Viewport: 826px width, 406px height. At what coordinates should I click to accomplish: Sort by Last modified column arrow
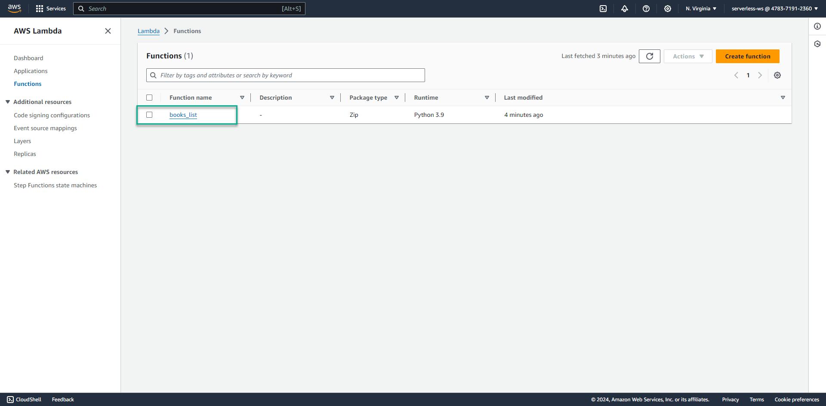[783, 98]
